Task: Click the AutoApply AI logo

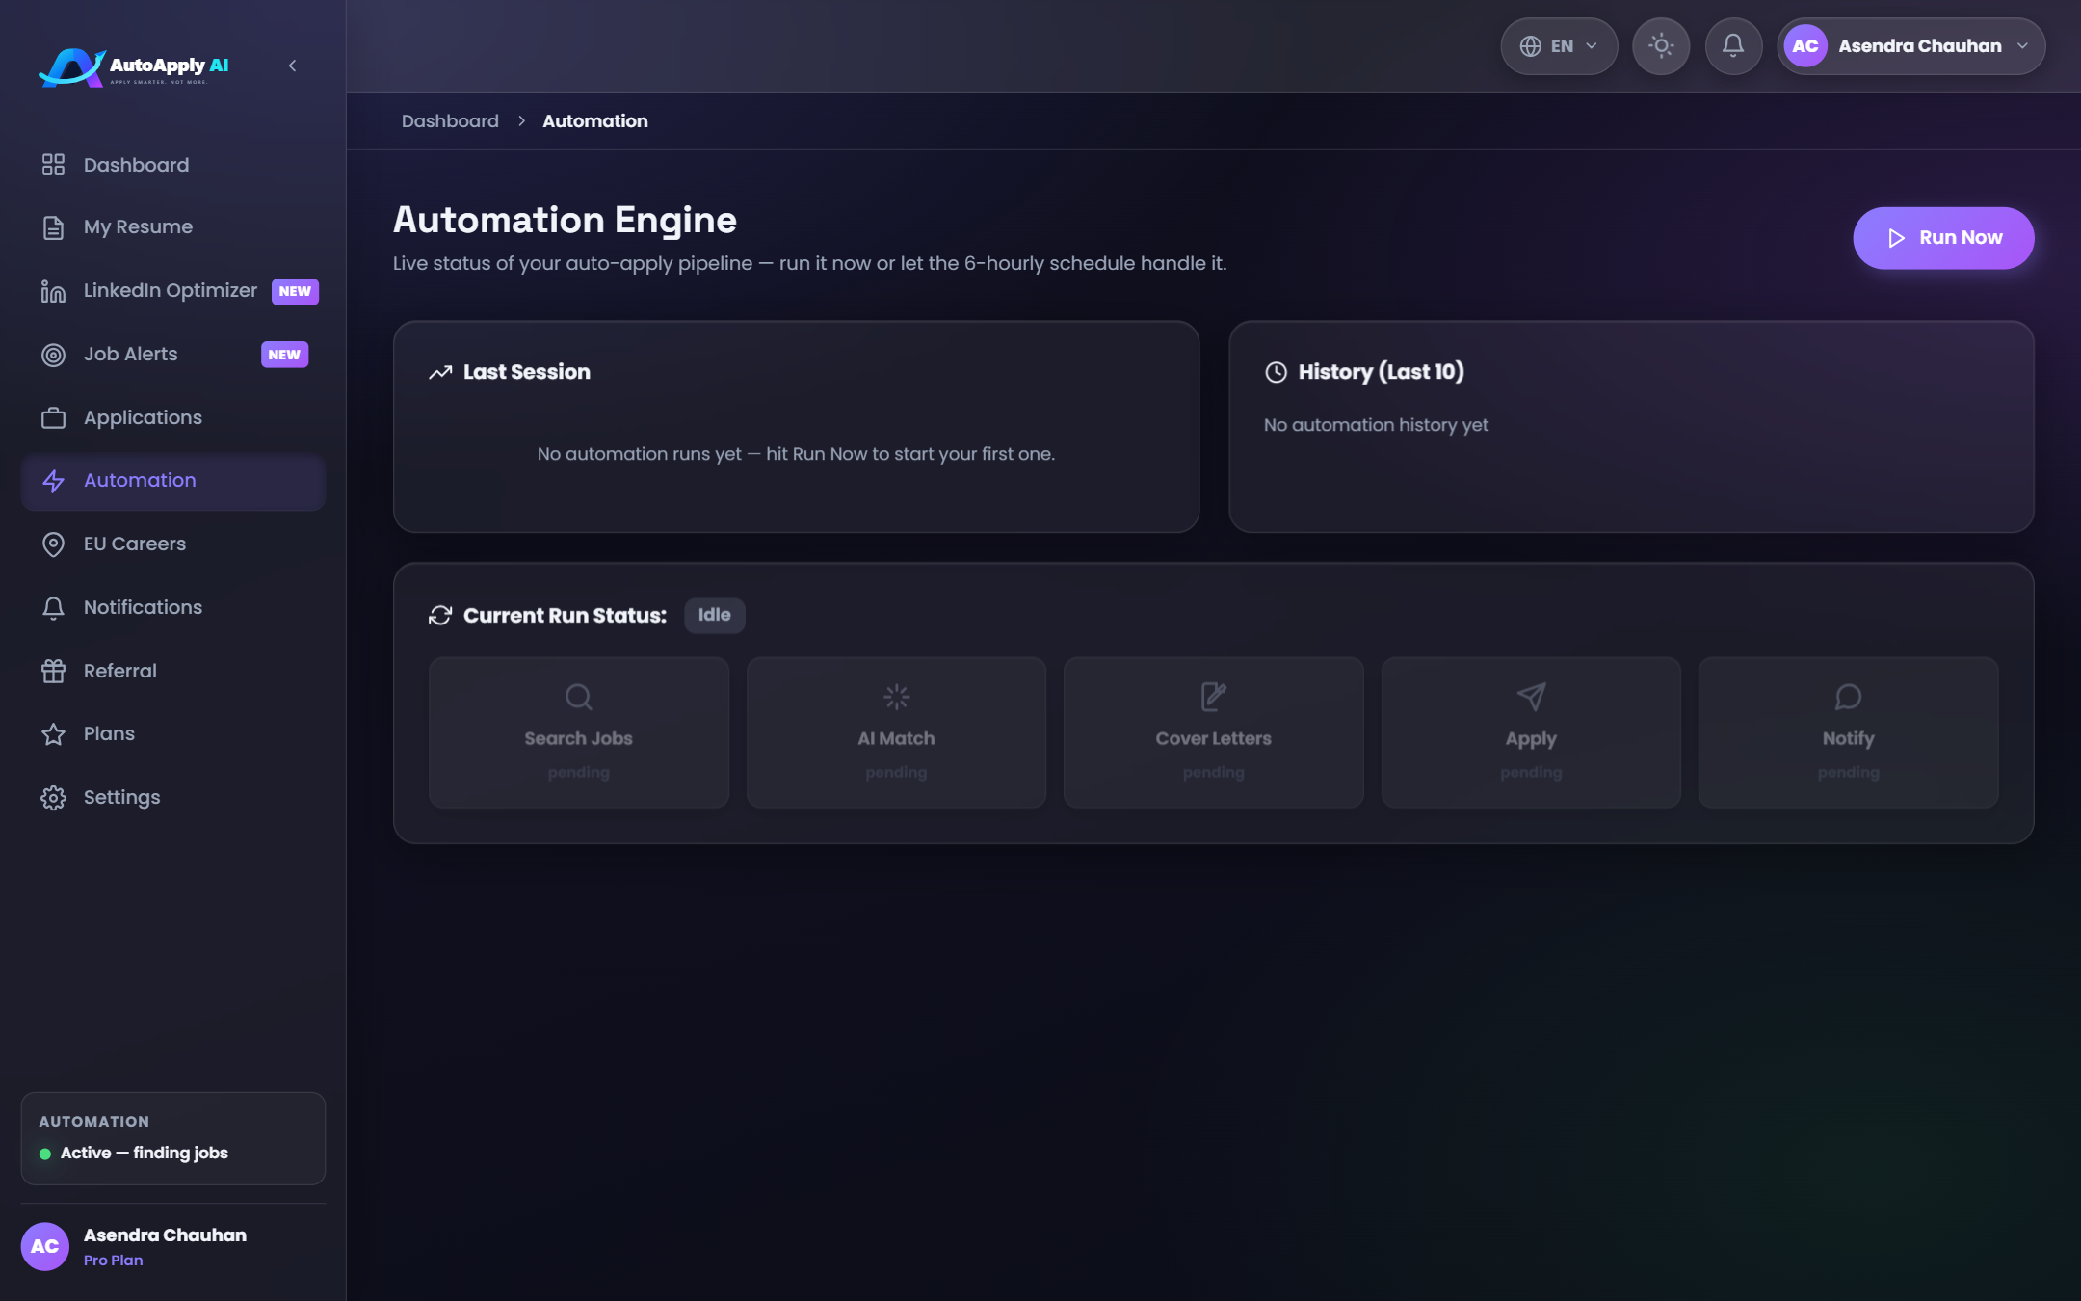Action: tap(134, 66)
